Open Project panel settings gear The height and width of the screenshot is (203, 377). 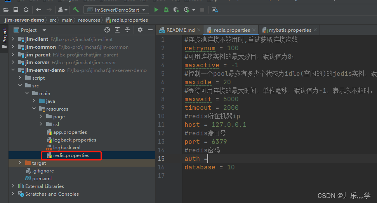click(x=140, y=30)
